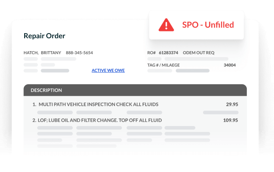
Task: Click the TAG # / MILAEGE label
Action: pyautogui.click(x=163, y=65)
